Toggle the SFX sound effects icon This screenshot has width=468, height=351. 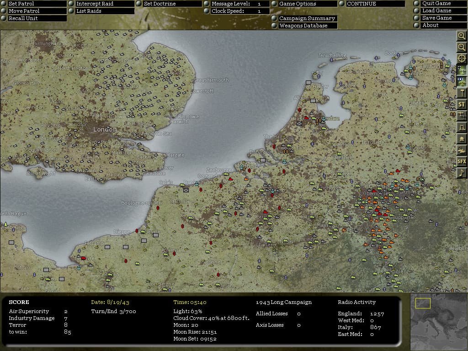click(462, 161)
